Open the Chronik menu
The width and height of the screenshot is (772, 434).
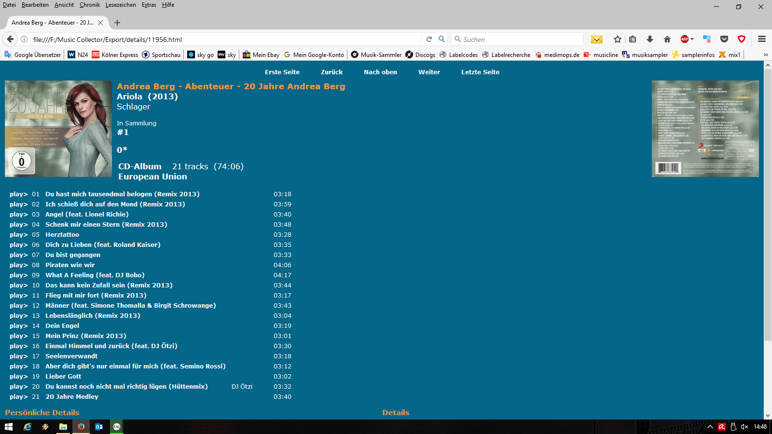90,5
